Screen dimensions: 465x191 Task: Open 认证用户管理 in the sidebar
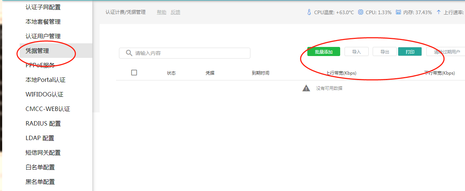[43, 36]
